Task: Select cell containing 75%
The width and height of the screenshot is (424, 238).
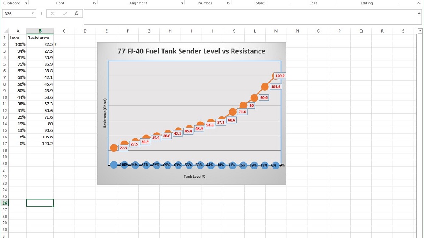Action: 17,64
